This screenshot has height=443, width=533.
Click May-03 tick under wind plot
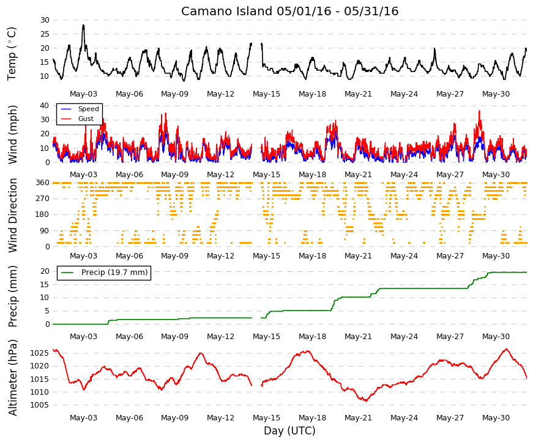tap(83, 175)
